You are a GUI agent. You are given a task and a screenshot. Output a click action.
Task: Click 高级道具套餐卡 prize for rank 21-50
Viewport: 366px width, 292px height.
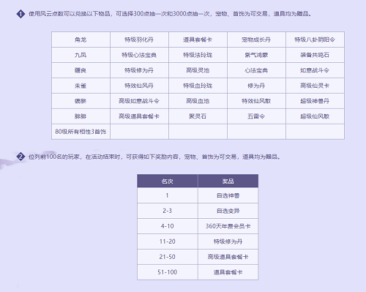pos(228,257)
